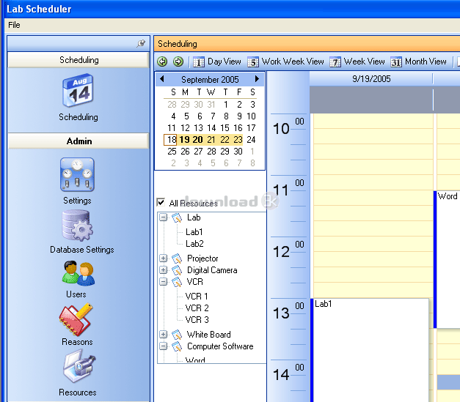Open the Lab1 appointment block

click(x=370, y=350)
